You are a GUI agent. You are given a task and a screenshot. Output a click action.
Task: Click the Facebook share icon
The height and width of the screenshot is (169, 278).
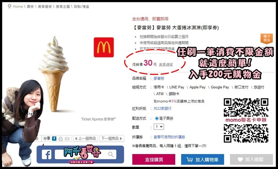click(54, 139)
